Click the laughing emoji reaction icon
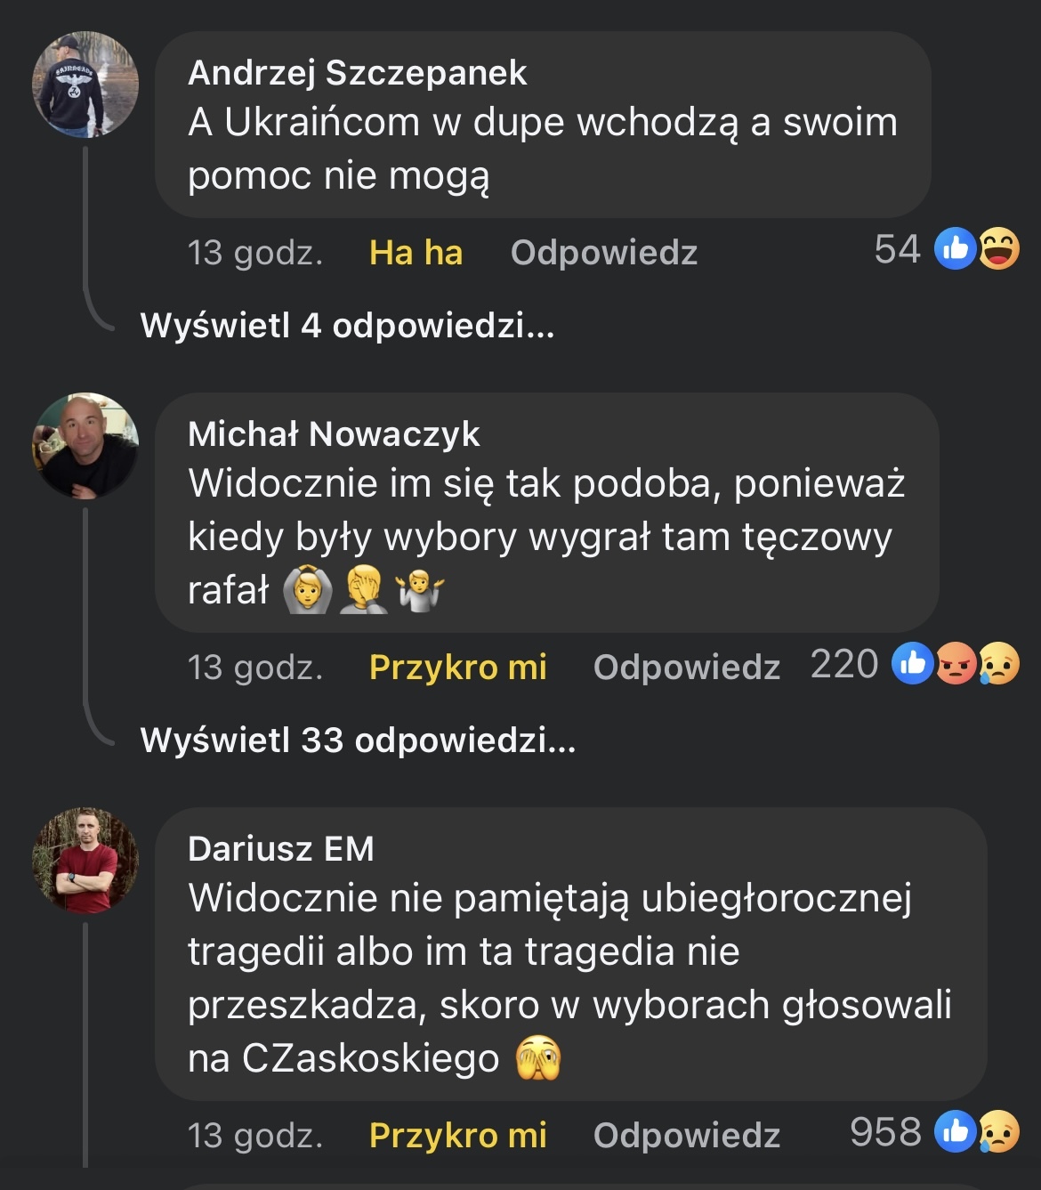Viewport: 1041px width, 1190px height. point(998,249)
